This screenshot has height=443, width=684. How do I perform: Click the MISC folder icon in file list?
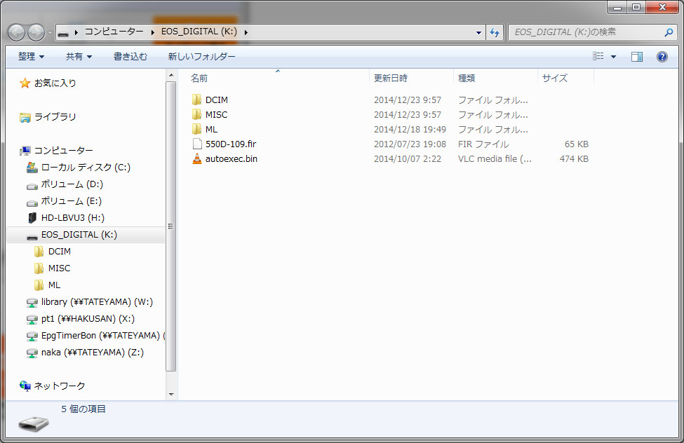pyautogui.click(x=196, y=115)
